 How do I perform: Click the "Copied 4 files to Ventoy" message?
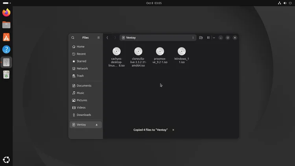point(151,130)
